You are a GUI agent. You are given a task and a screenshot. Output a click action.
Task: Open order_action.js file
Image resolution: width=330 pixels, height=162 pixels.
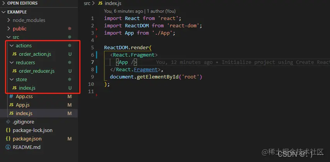35,54
